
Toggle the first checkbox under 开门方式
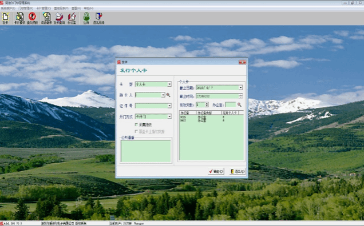tap(136, 124)
